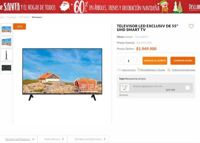Decrease quantity with left arrow
This screenshot has width=200, height=143.
120,61
